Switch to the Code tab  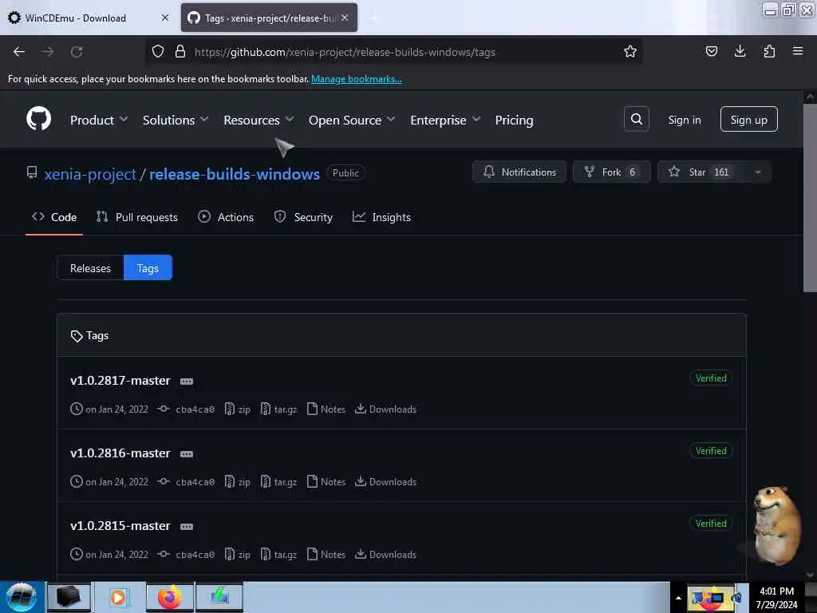tap(54, 217)
